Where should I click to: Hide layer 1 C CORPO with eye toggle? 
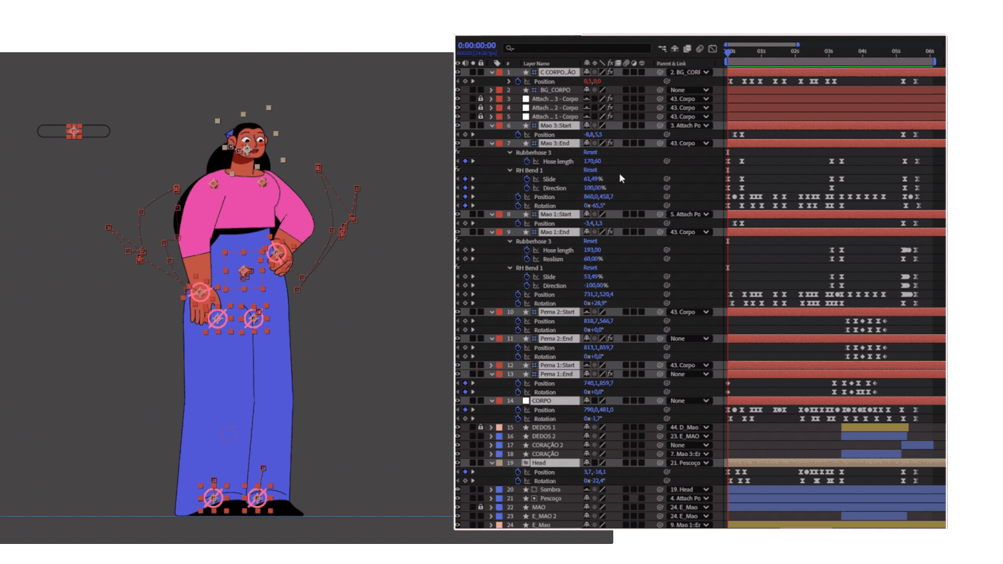tap(459, 72)
